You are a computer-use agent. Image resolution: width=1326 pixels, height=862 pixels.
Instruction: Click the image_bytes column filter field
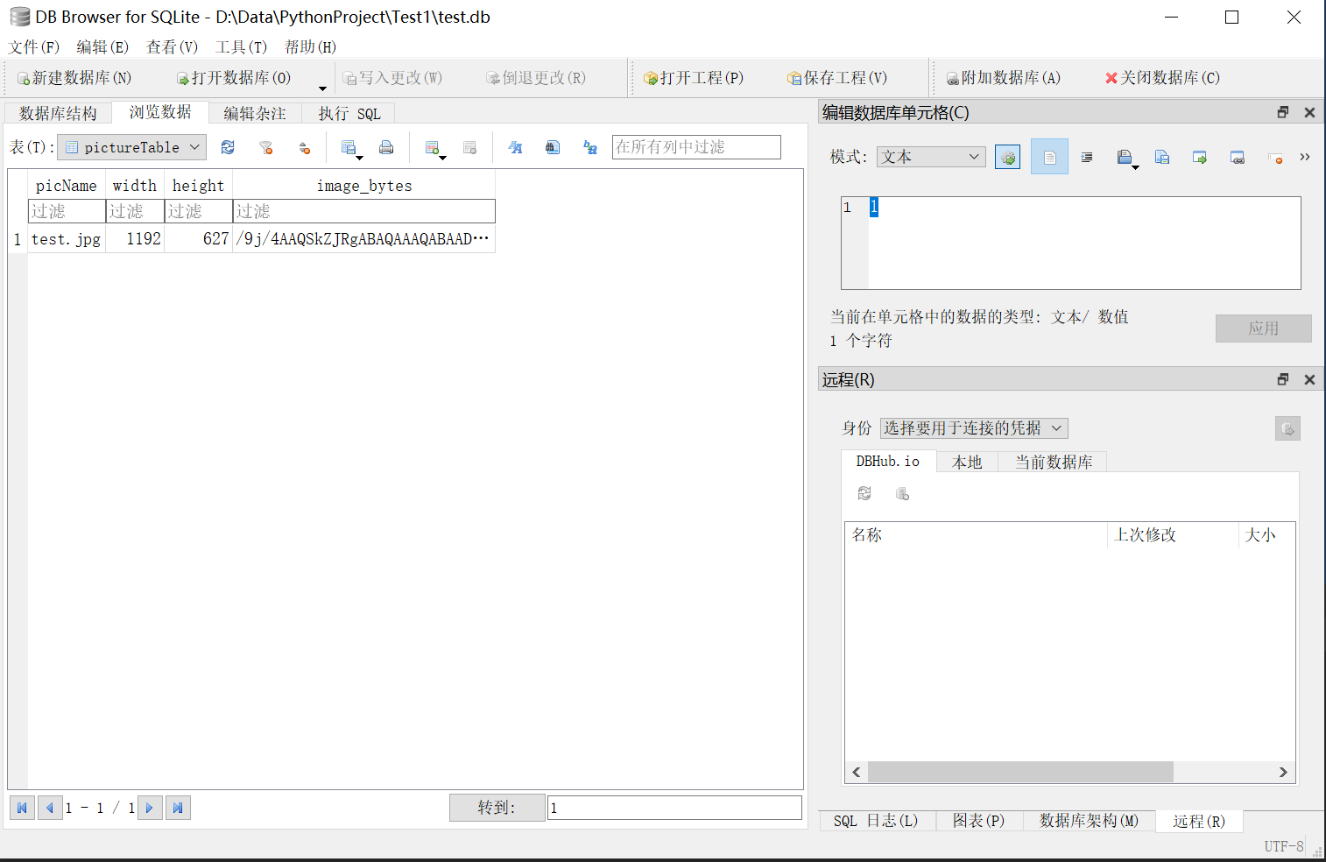point(364,211)
